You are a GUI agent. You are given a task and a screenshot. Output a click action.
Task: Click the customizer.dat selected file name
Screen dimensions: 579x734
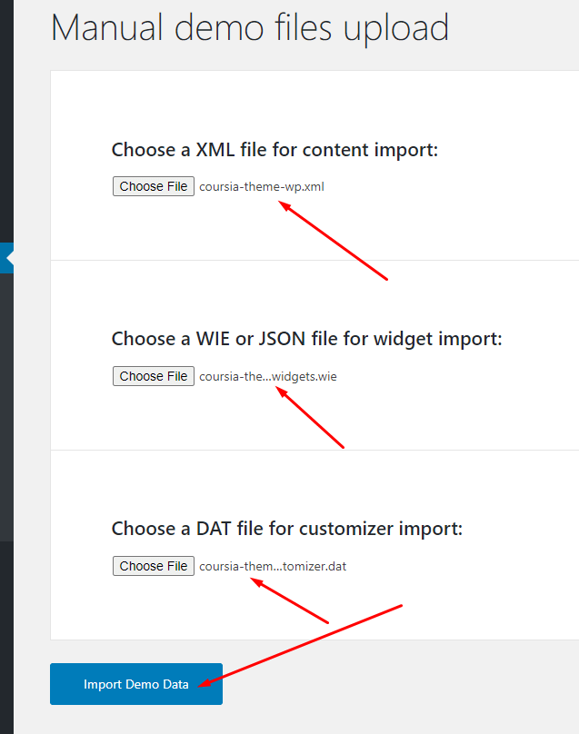pos(273,567)
